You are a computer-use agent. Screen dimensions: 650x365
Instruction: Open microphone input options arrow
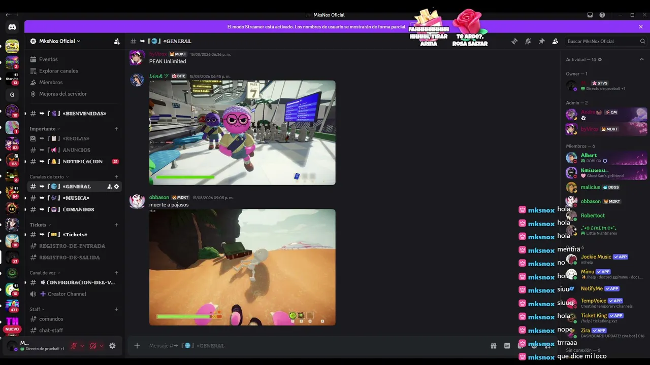(x=82, y=346)
